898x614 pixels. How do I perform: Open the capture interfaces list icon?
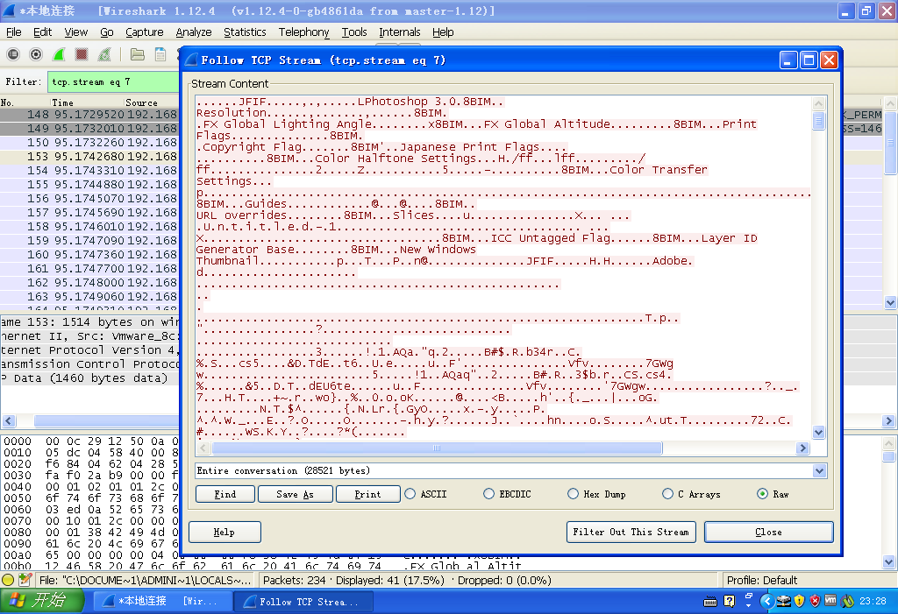12,54
